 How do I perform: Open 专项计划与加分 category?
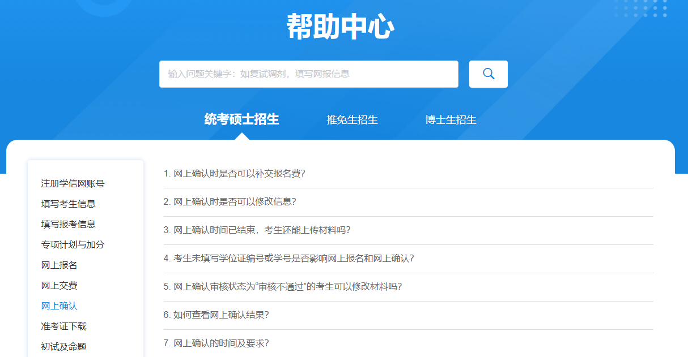point(73,245)
